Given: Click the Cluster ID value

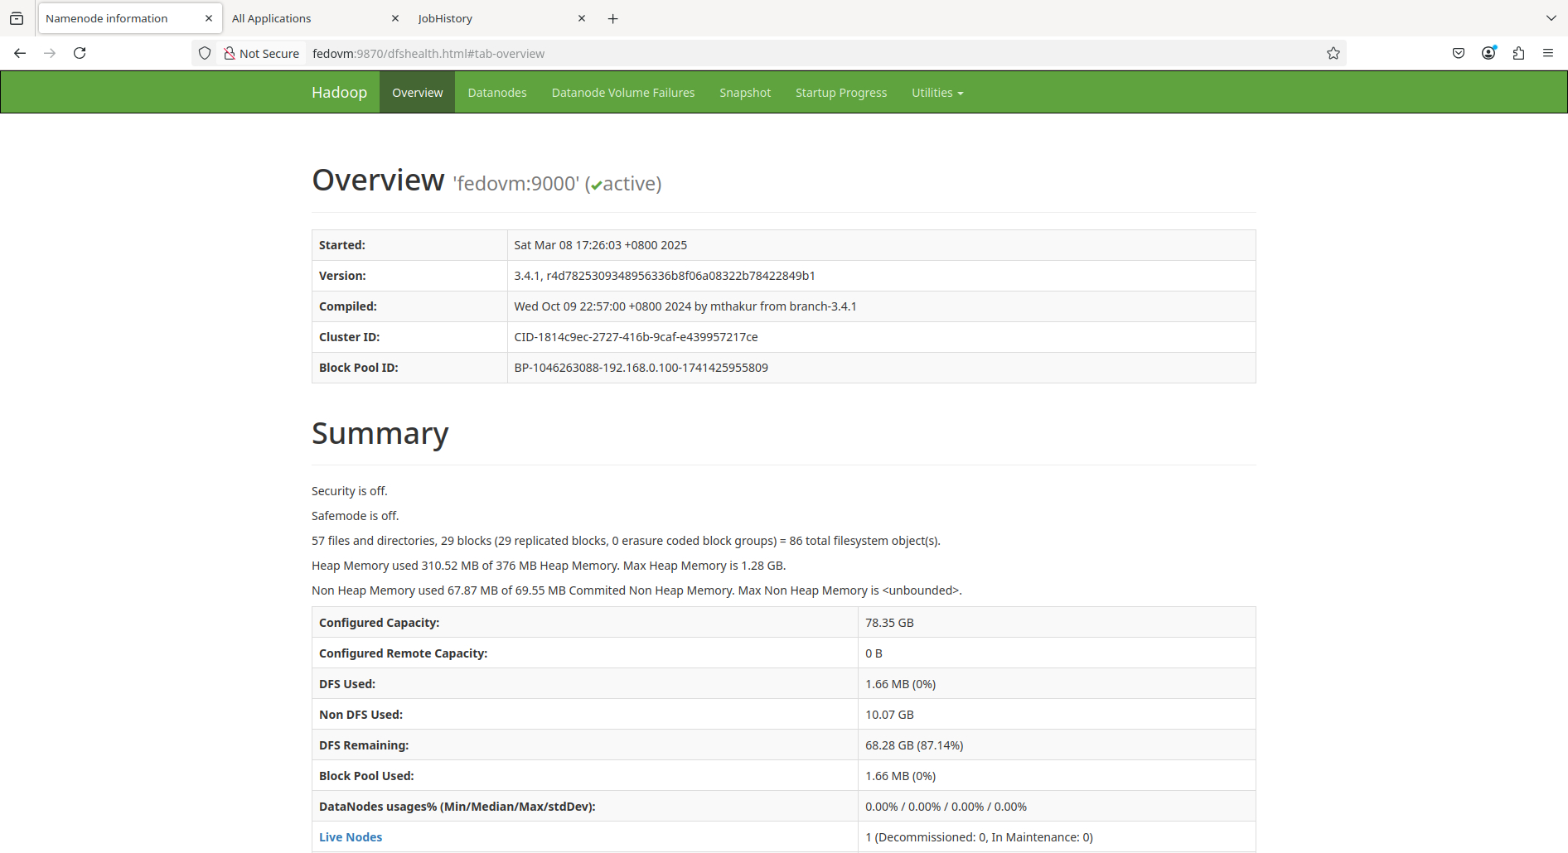Looking at the screenshot, I should (x=636, y=337).
